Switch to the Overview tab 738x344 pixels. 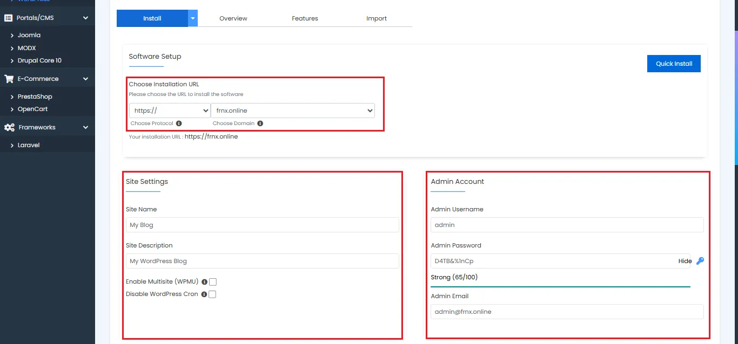click(233, 18)
